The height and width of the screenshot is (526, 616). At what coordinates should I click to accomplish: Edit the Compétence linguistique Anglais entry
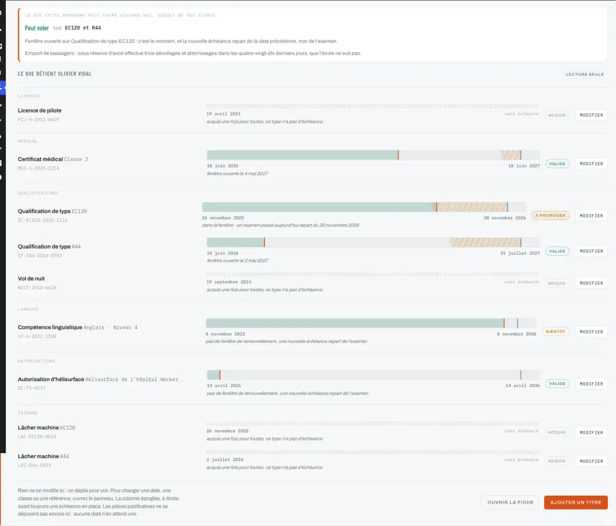pos(591,332)
